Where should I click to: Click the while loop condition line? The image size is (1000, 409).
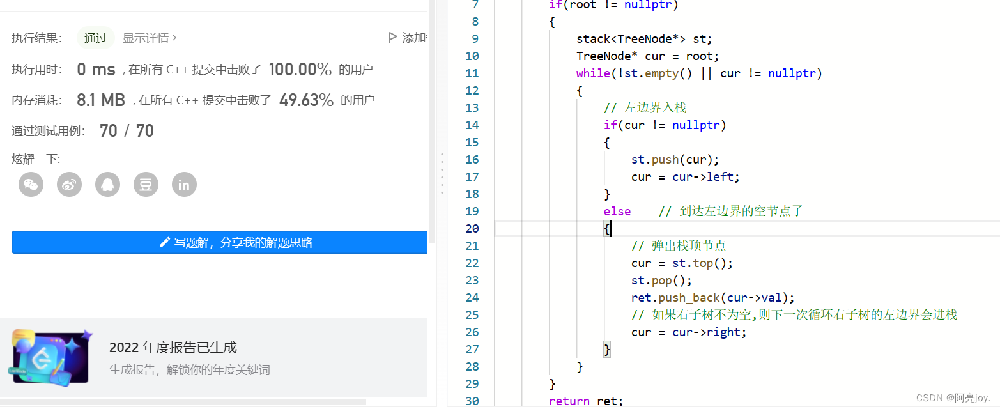[x=699, y=73]
